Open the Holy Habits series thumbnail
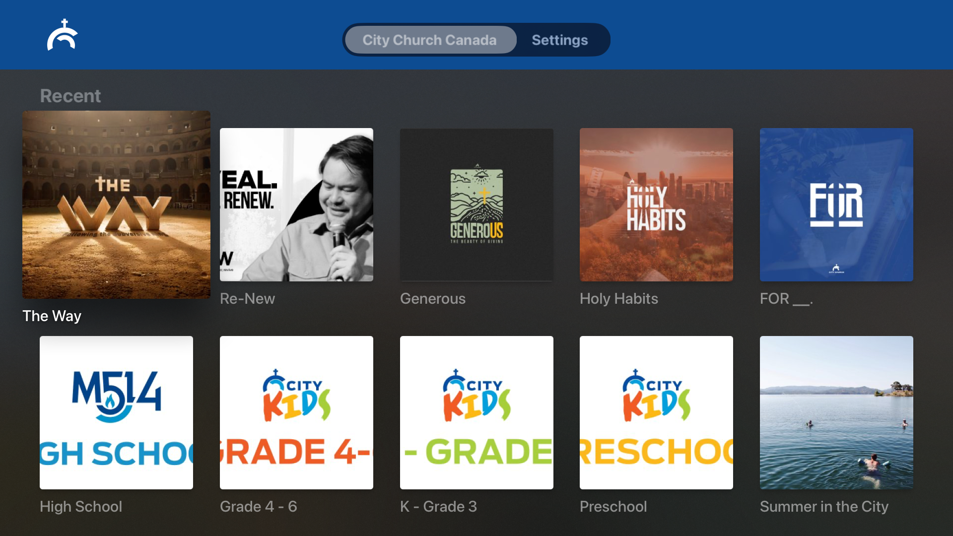This screenshot has width=953, height=536. click(656, 204)
